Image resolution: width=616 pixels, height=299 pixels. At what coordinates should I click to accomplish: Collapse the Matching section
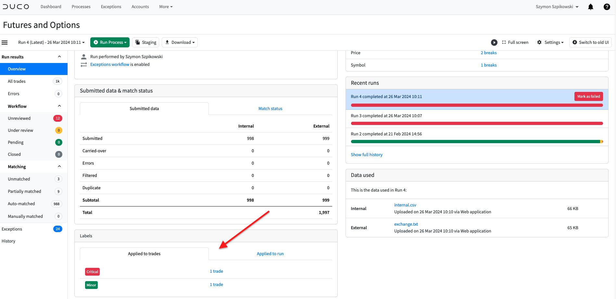[59, 167]
